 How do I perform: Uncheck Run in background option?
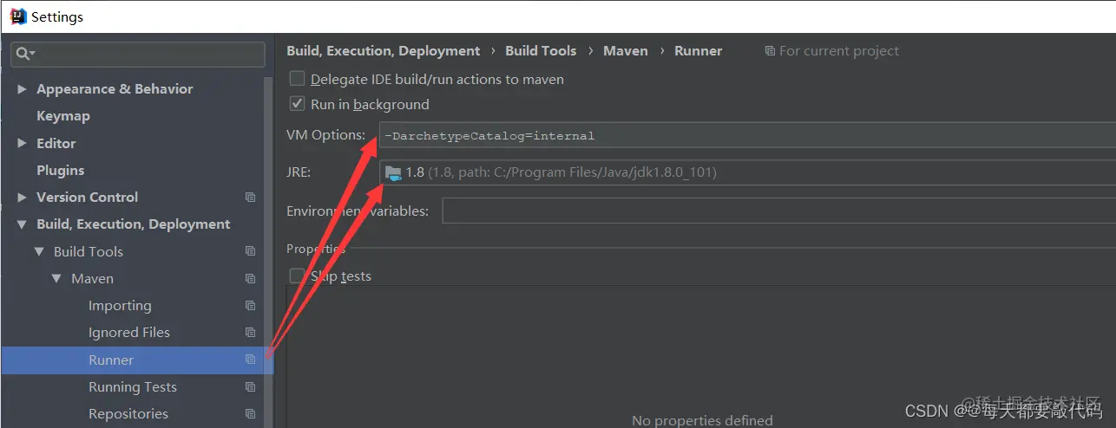click(298, 104)
